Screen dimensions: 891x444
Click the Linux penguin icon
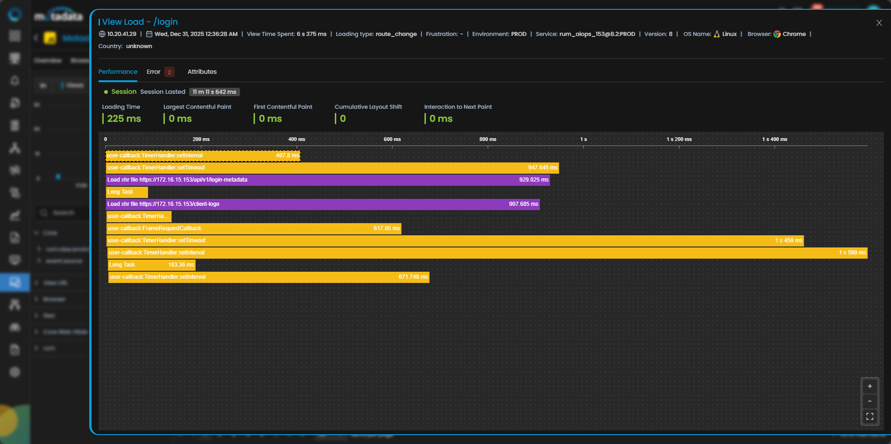(x=716, y=34)
